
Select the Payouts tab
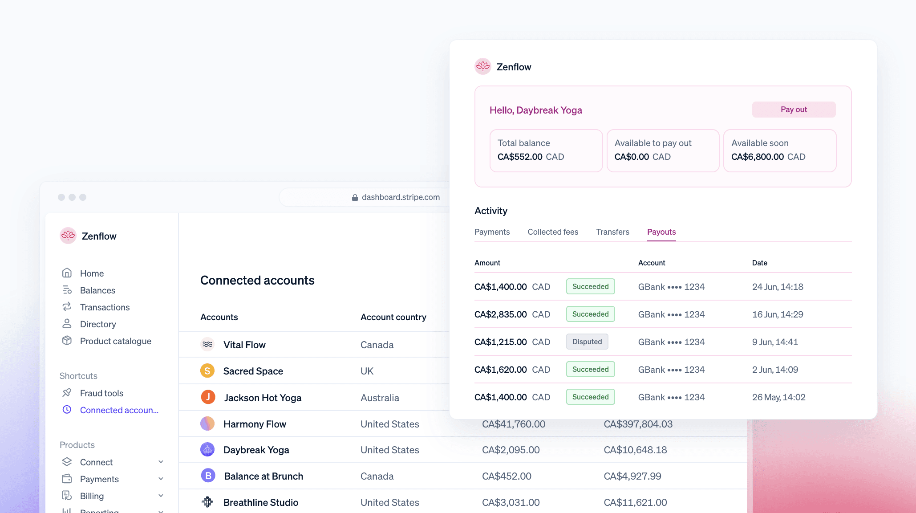661,232
